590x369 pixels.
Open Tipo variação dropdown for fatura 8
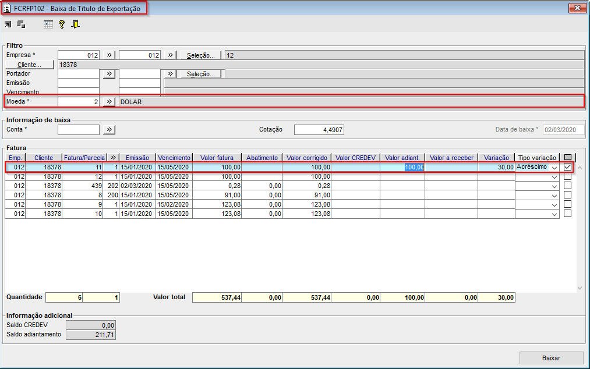click(x=554, y=196)
